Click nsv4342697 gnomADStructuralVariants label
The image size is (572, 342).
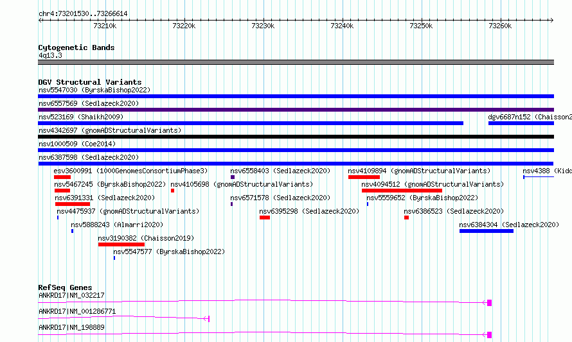coord(110,130)
